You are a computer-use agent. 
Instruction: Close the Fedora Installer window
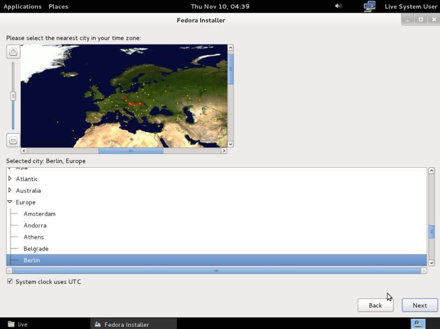coord(434,20)
